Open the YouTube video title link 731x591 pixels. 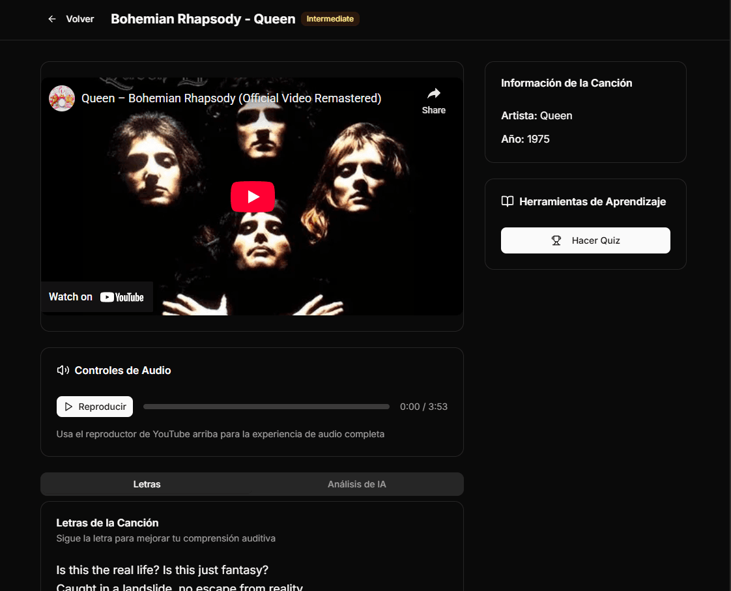pyautogui.click(x=231, y=98)
